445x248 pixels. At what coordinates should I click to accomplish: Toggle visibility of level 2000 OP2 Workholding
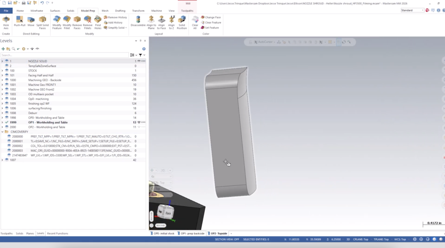coord(139,127)
